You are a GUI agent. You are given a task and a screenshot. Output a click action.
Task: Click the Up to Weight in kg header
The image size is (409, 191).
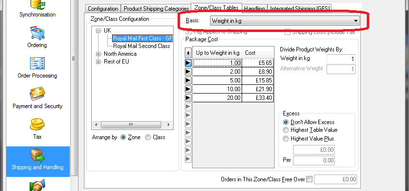pyautogui.click(x=217, y=53)
